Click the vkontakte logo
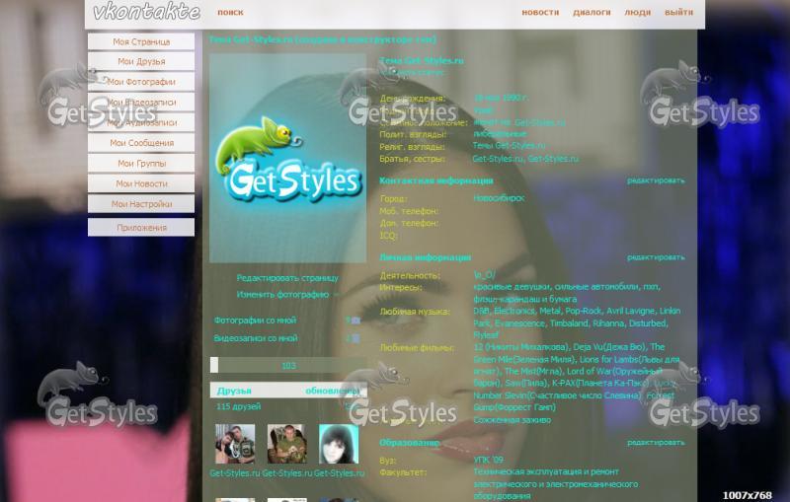This screenshot has height=502, width=790. tap(146, 12)
